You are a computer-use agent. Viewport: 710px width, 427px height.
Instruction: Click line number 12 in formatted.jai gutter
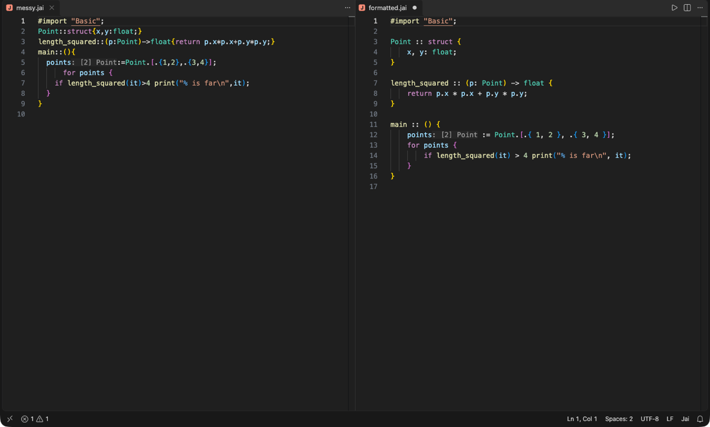pos(373,135)
